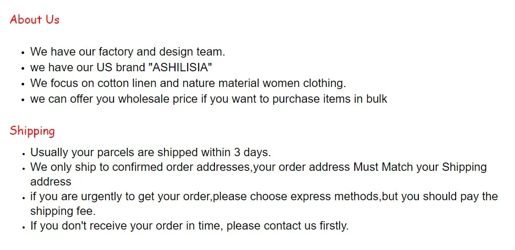Click the red About Us heading

[35, 20]
